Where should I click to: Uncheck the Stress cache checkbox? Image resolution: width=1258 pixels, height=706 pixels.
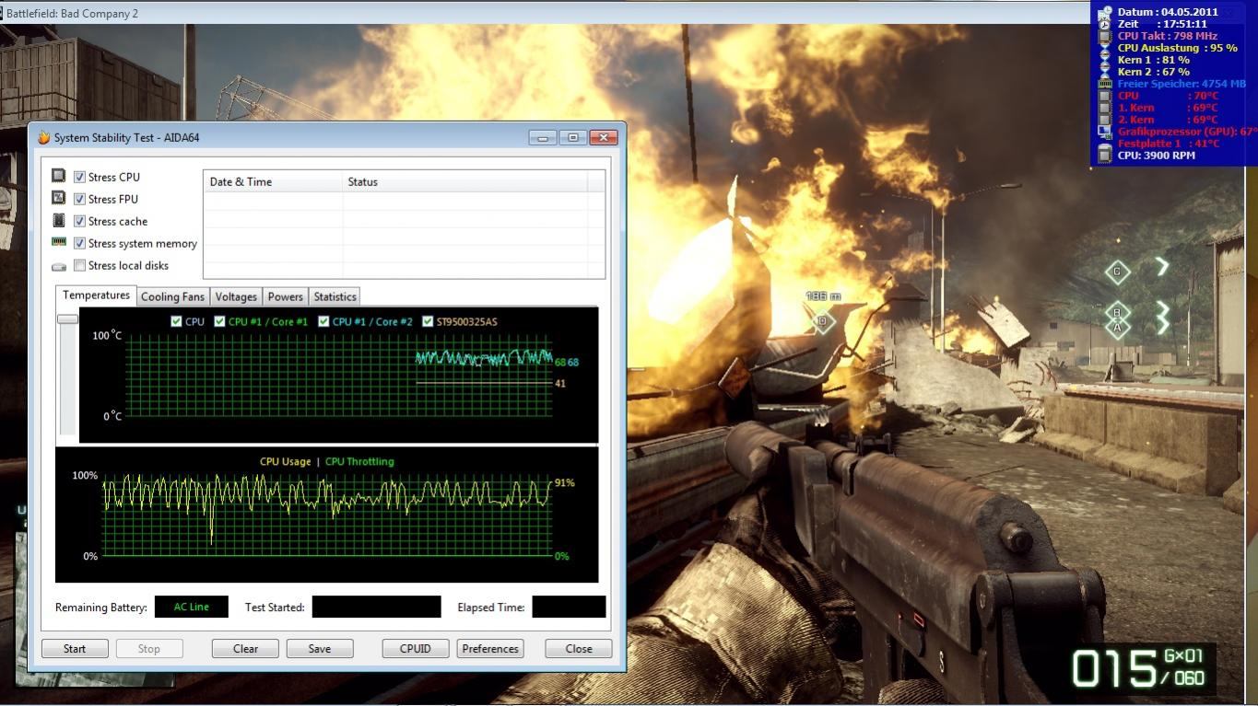pyautogui.click(x=79, y=221)
